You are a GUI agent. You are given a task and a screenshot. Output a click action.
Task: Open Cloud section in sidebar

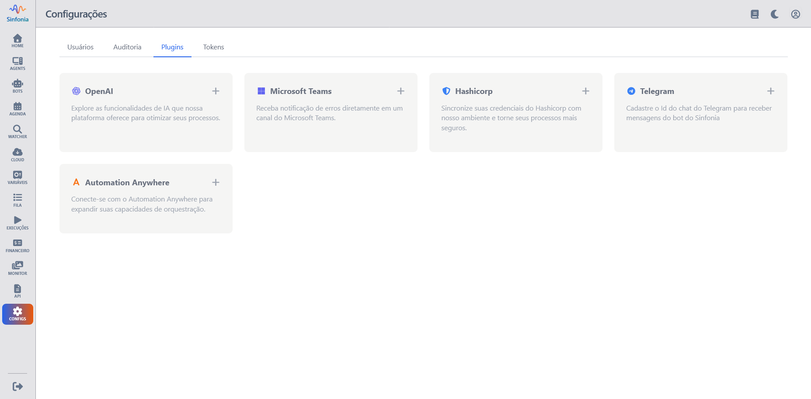coord(17,154)
